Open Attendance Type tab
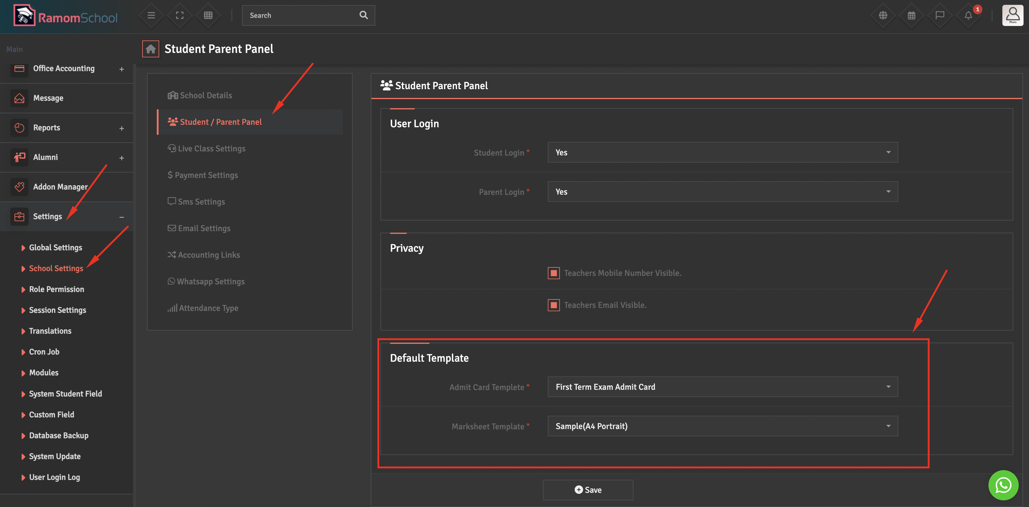1029x507 pixels. 250,308
